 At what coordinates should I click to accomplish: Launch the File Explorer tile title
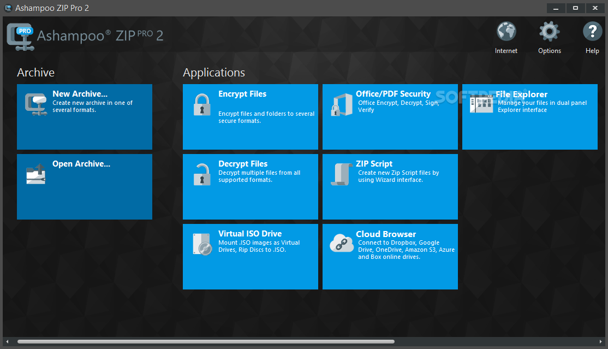[522, 94]
